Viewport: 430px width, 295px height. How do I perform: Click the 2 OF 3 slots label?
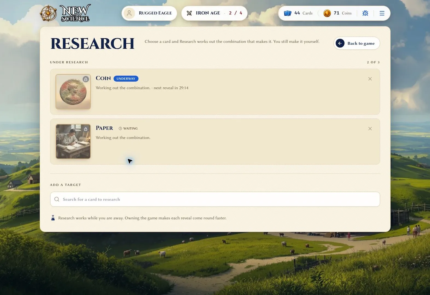[373, 62]
